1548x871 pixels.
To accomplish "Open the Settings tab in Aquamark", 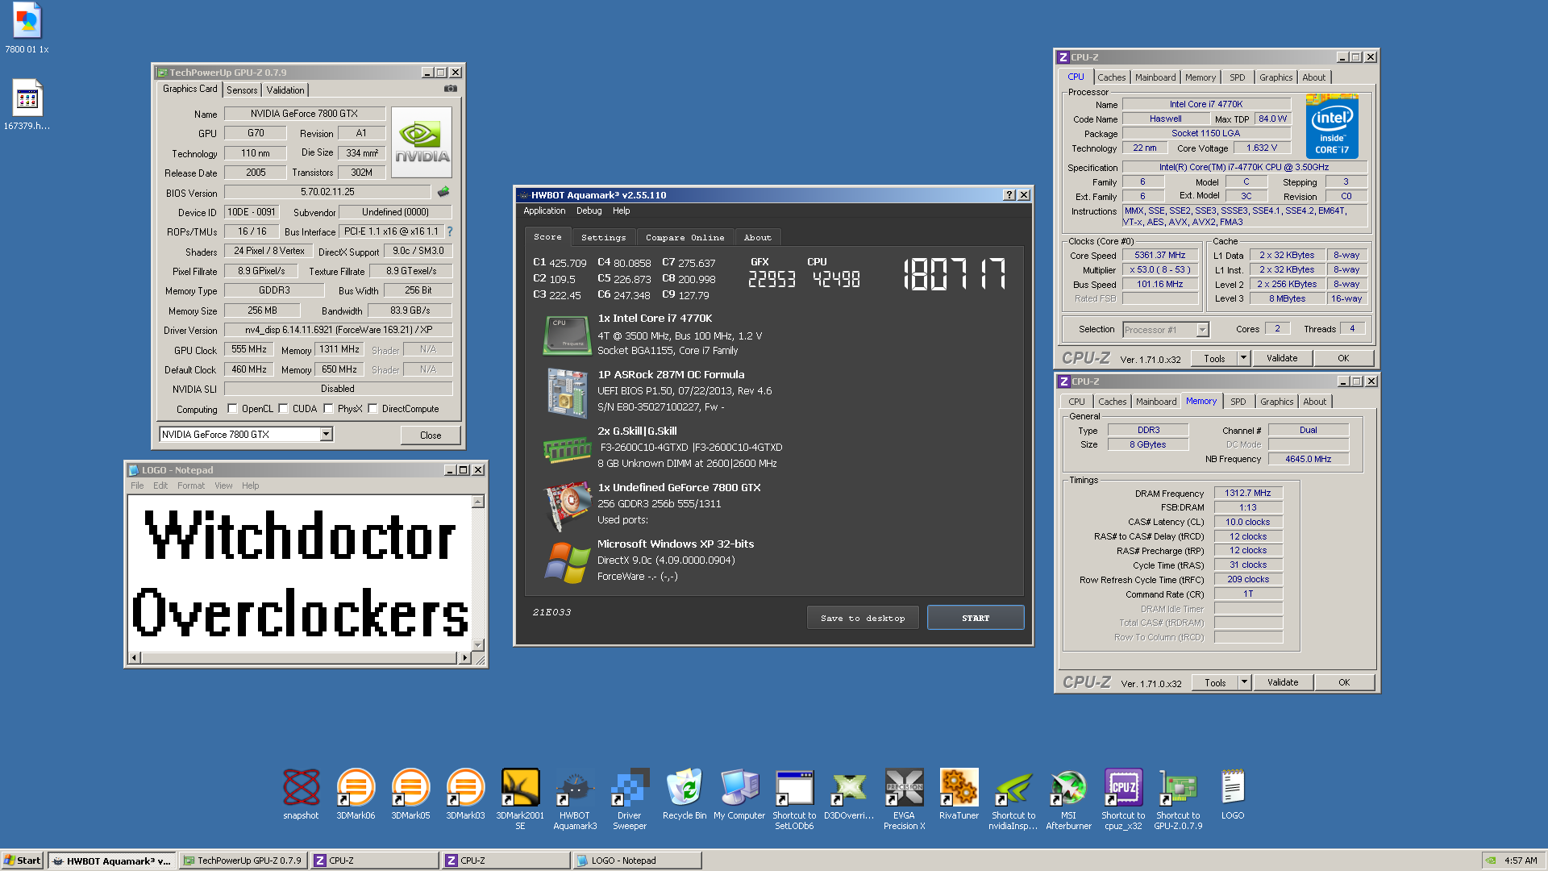I will point(603,238).
